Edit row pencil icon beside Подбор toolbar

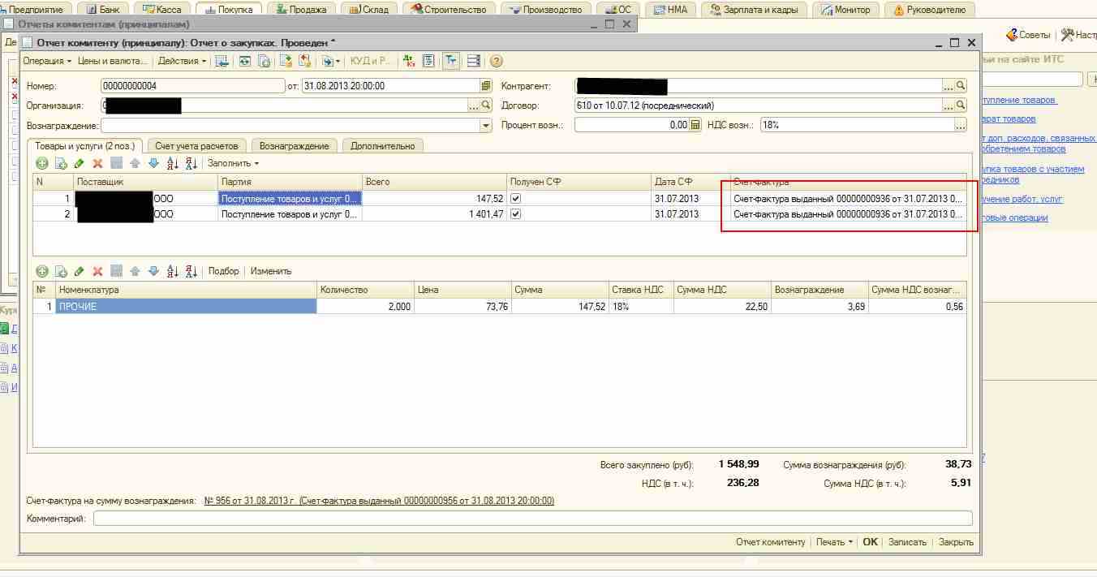tap(79, 271)
